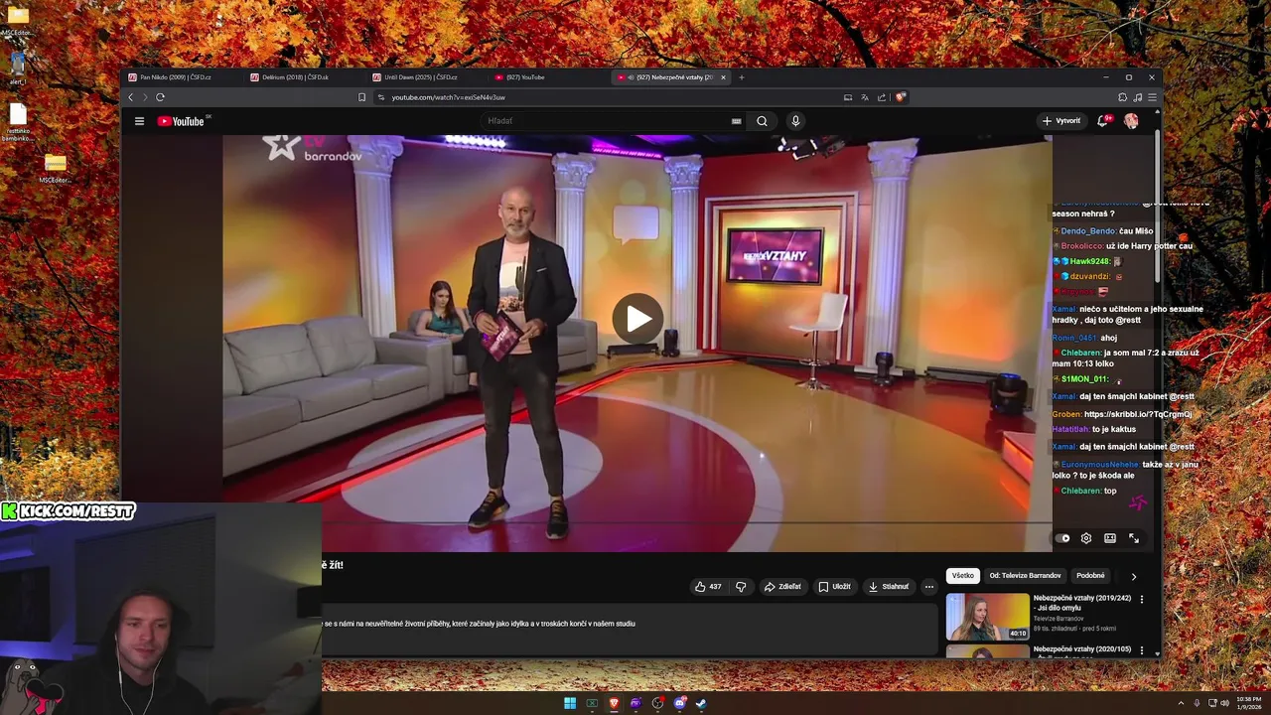Switch to the (927) YouTube tab
1271x715 pixels.
[x=549, y=77]
